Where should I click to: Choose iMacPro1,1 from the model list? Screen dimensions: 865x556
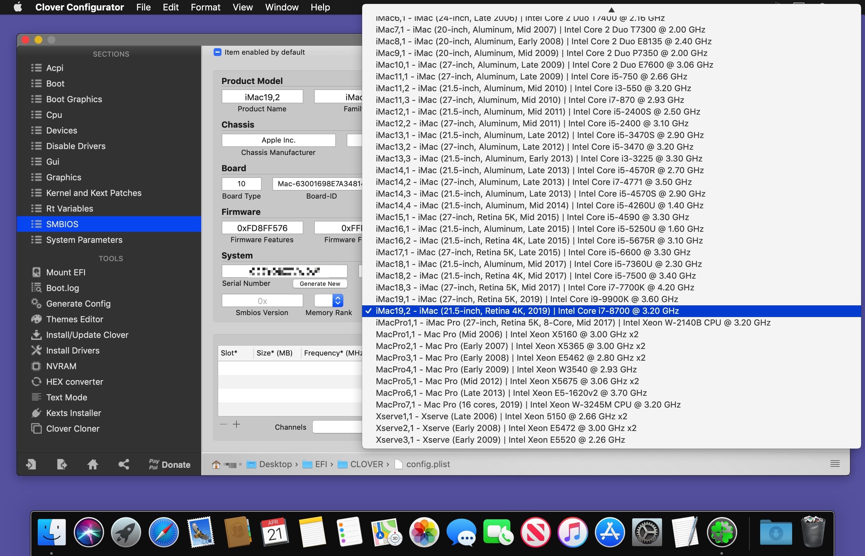coord(611,323)
